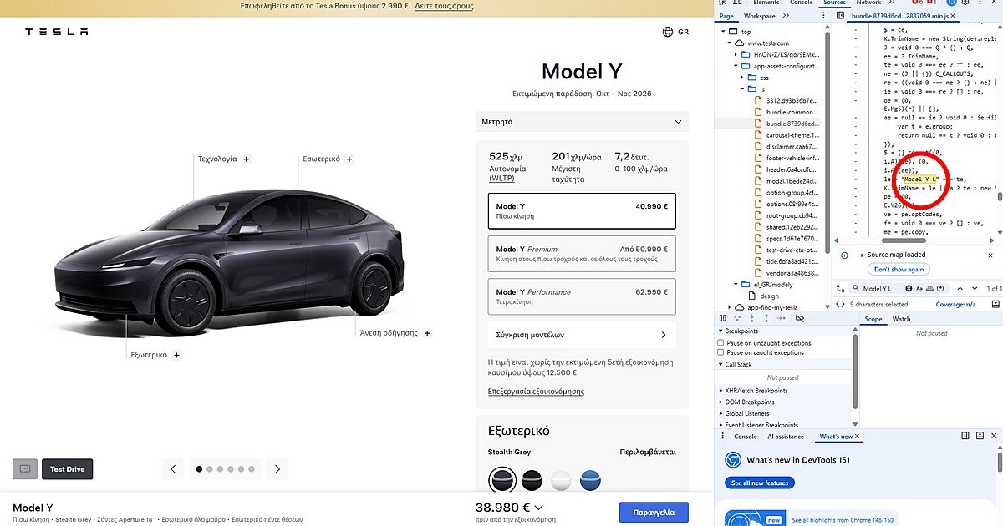Viewport: 1003px width, 526px height.
Task: Go to previous car image
Action: pos(173,469)
